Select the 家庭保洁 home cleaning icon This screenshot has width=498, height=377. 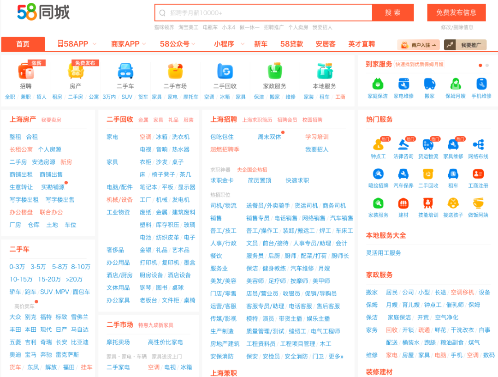tap(378, 84)
